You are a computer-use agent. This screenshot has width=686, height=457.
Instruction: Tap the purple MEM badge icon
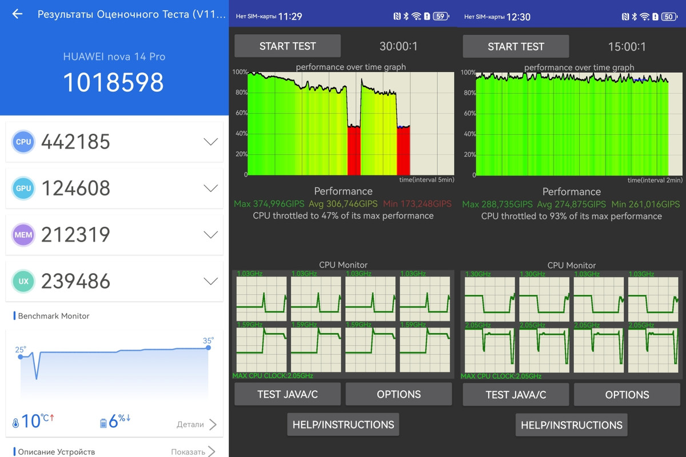[23, 235]
